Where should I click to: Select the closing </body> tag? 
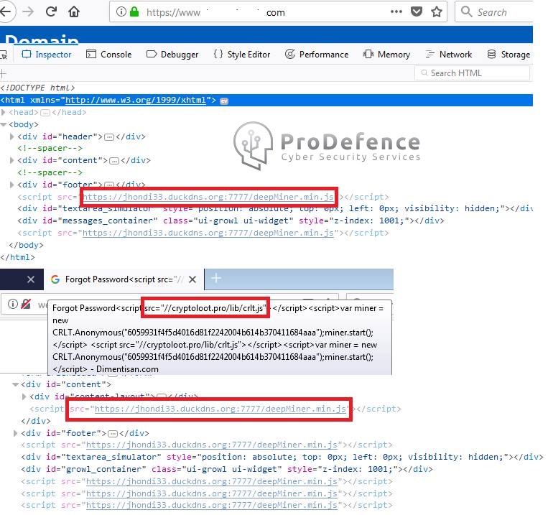(x=26, y=245)
